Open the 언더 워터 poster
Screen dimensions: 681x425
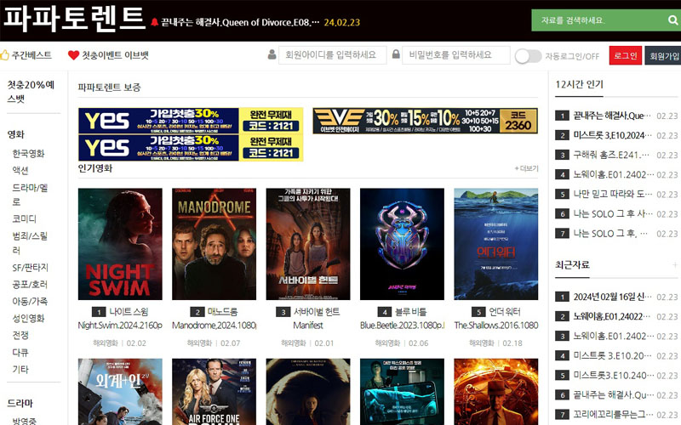pyautogui.click(x=496, y=244)
